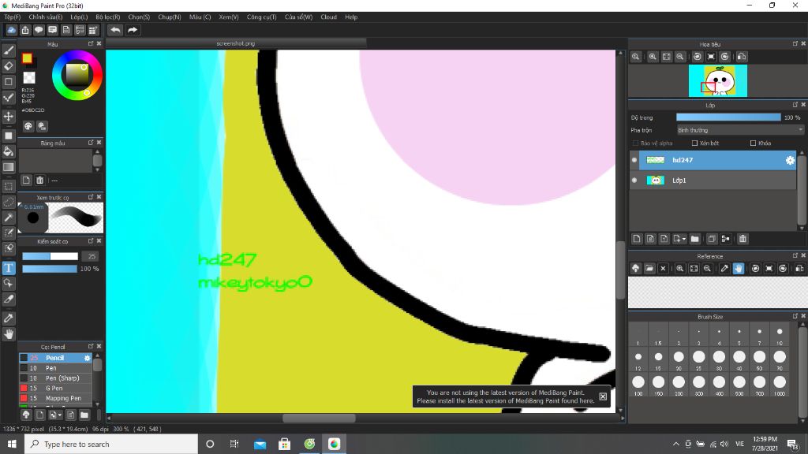Select the Gradient tool
Viewport: 808px width, 454px height.
pyautogui.click(x=9, y=167)
